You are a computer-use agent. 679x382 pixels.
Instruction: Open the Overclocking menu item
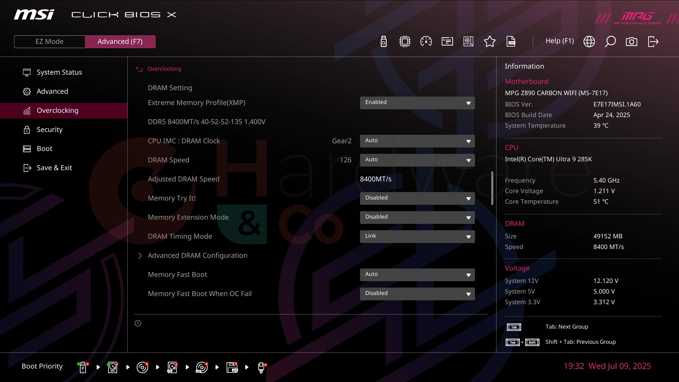pos(64,110)
